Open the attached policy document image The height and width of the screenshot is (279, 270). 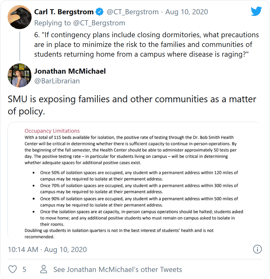(135, 181)
